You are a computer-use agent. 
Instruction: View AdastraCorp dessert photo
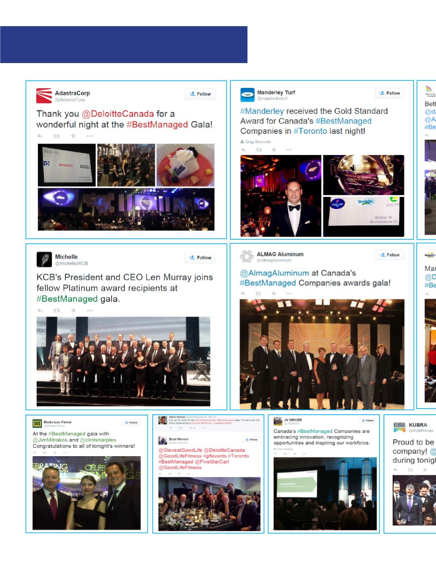click(x=186, y=165)
